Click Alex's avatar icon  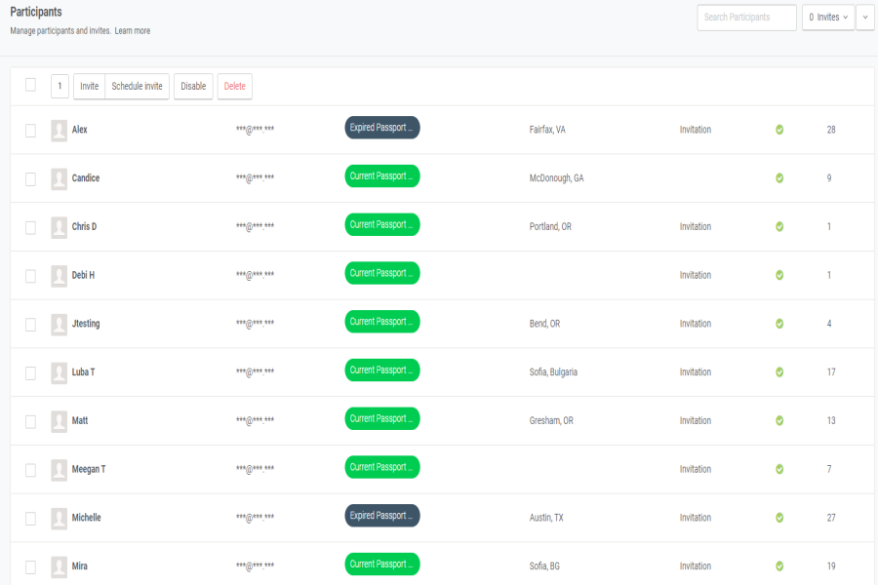click(x=59, y=131)
